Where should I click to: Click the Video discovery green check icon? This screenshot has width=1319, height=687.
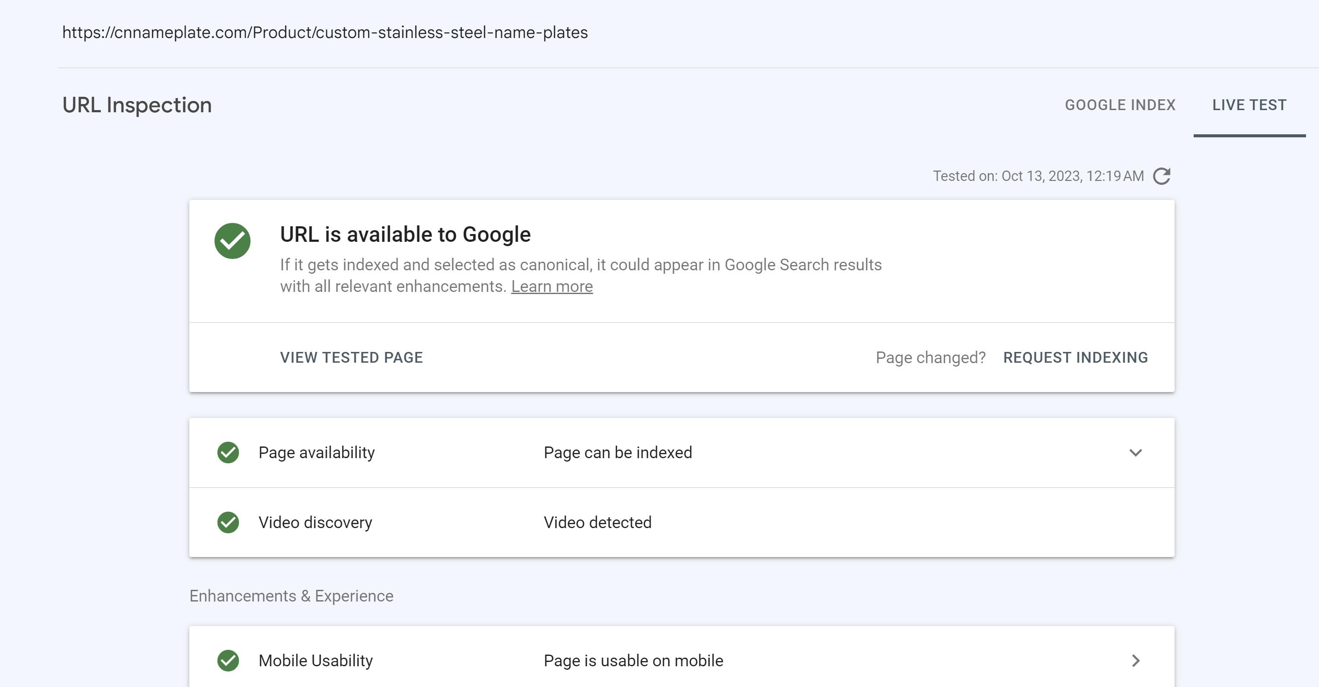pyautogui.click(x=228, y=522)
